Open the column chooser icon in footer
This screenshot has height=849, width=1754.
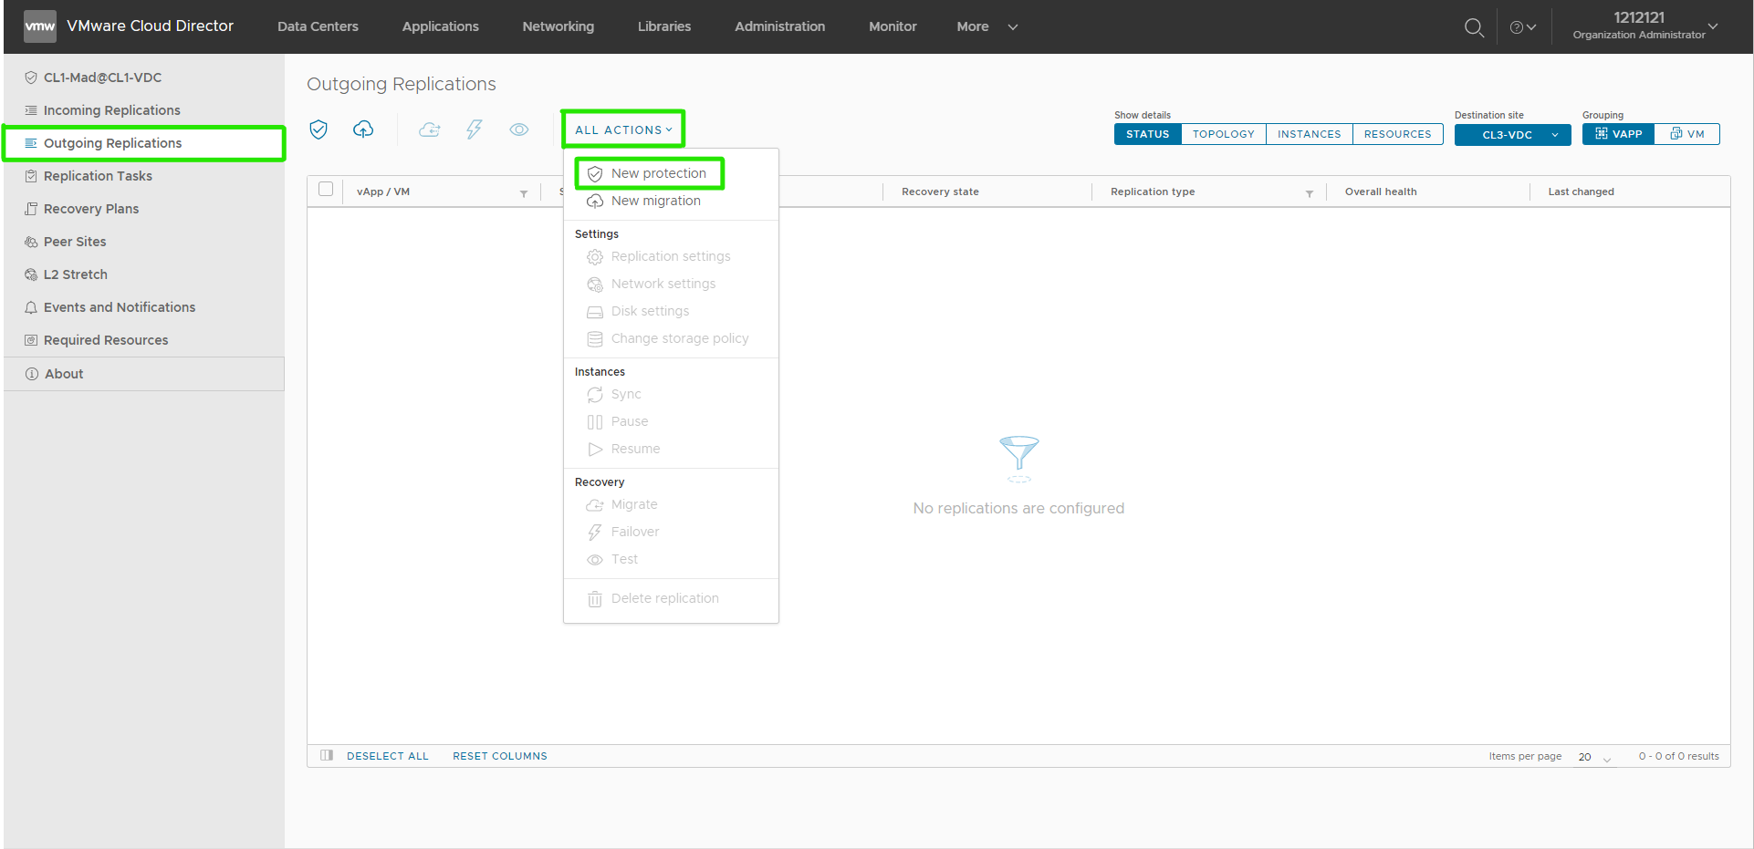[327, 755]
